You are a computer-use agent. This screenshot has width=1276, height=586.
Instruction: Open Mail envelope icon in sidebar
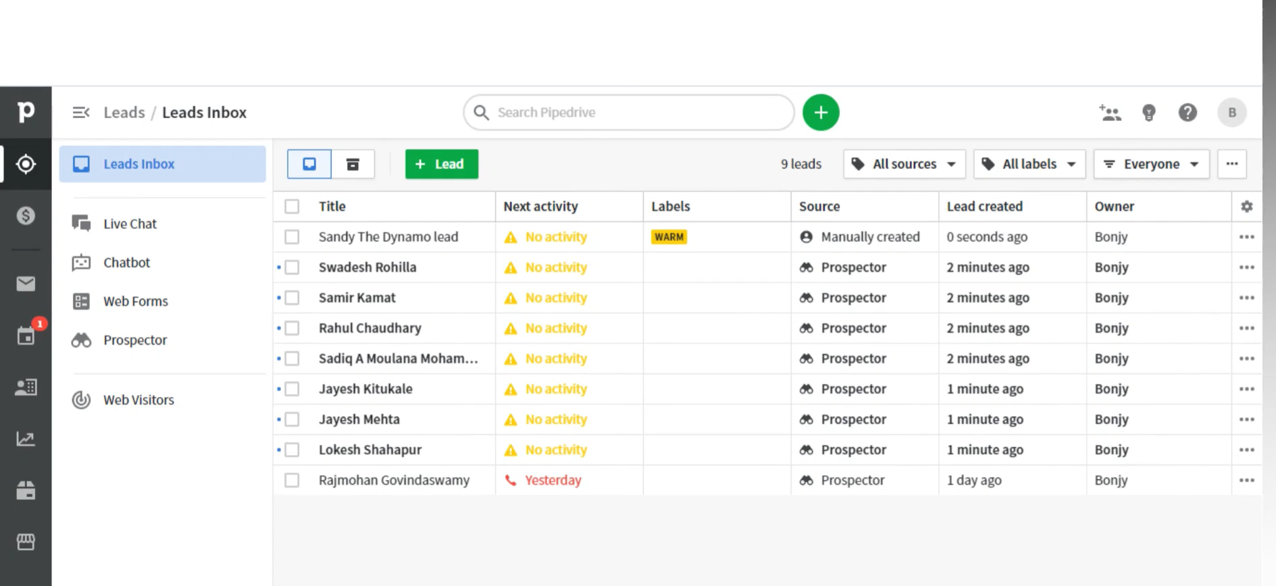tap(26, 284)
